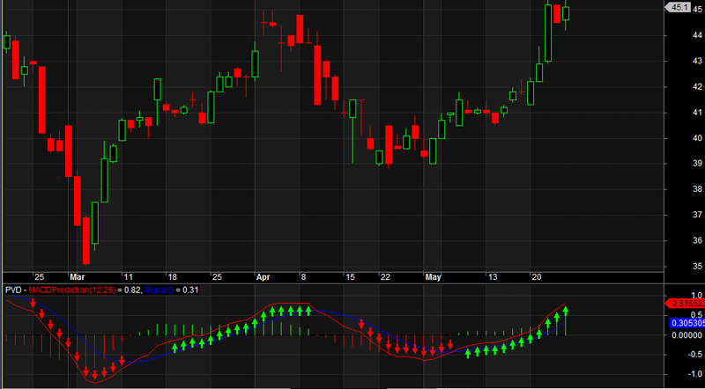This screenshot has height=389, width=705.
Task: Click the 20 date label on time axis
Action: click(536, 277)
